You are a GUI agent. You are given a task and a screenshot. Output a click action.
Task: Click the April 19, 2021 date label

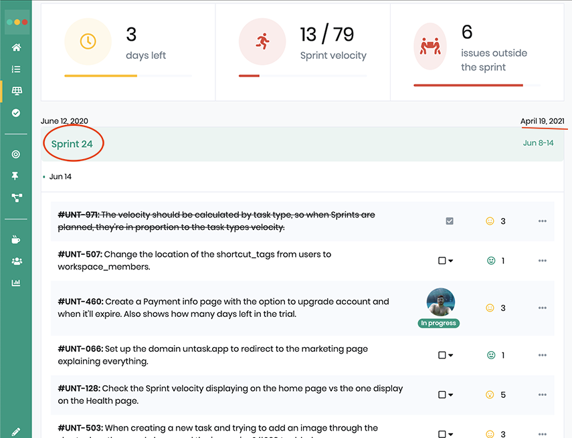point(543,121)
